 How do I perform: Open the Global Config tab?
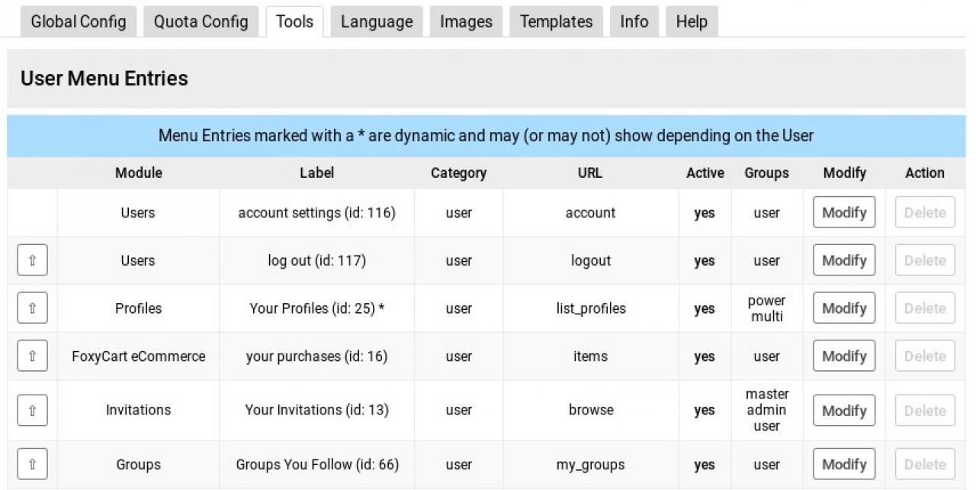tap(79, 21)
